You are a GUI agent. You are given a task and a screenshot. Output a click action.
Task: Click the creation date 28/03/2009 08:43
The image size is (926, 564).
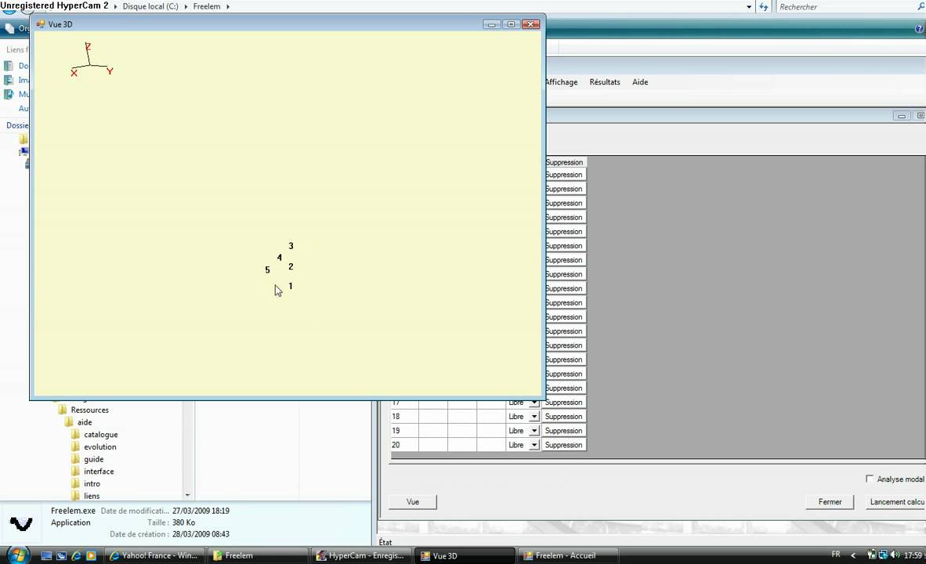(201, 534)
